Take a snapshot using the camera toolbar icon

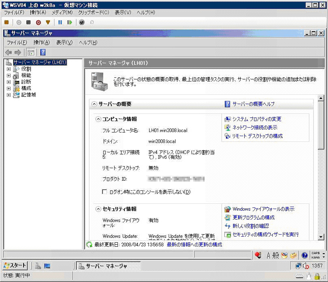click(82, 22)
